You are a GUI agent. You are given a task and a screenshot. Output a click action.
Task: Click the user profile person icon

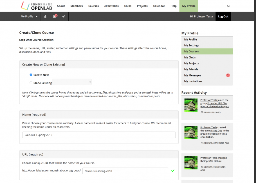(x=45, y=17)
